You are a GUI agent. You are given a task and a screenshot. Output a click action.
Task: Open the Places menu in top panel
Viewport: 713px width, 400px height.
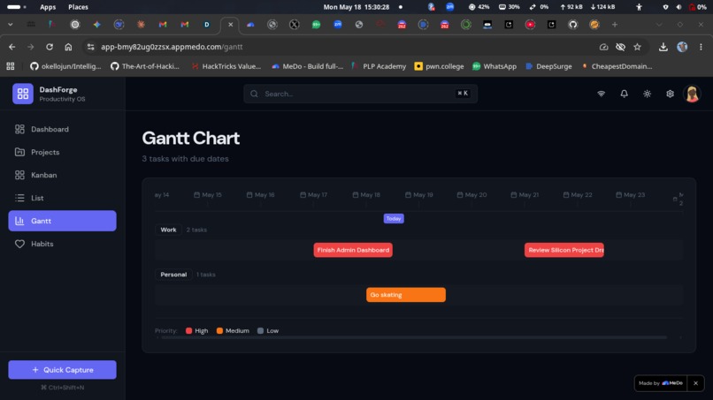coord(78,7)
